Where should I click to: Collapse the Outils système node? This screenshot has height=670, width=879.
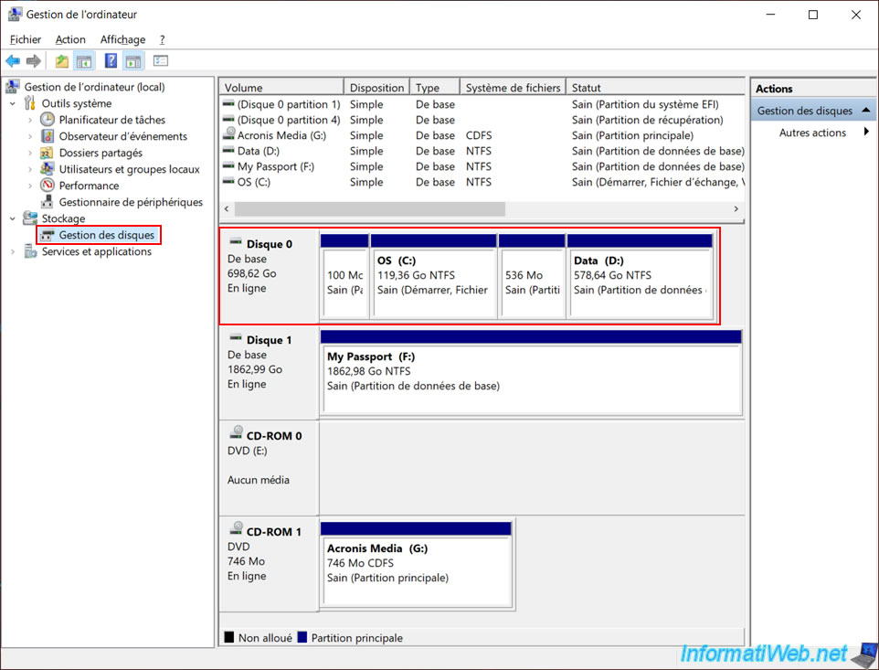tap(13, 103)
